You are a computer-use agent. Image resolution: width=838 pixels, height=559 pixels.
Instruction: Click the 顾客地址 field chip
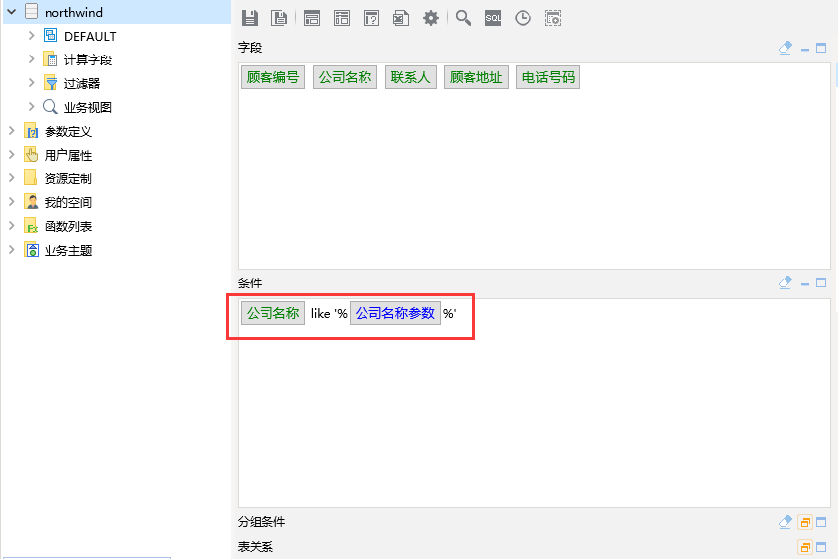point(476,77)
